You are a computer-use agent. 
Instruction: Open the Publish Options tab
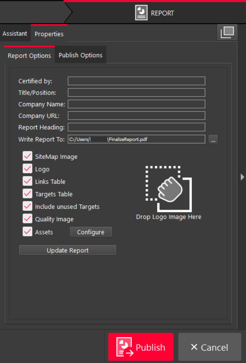pyautogui.click(x=80, y=55)
